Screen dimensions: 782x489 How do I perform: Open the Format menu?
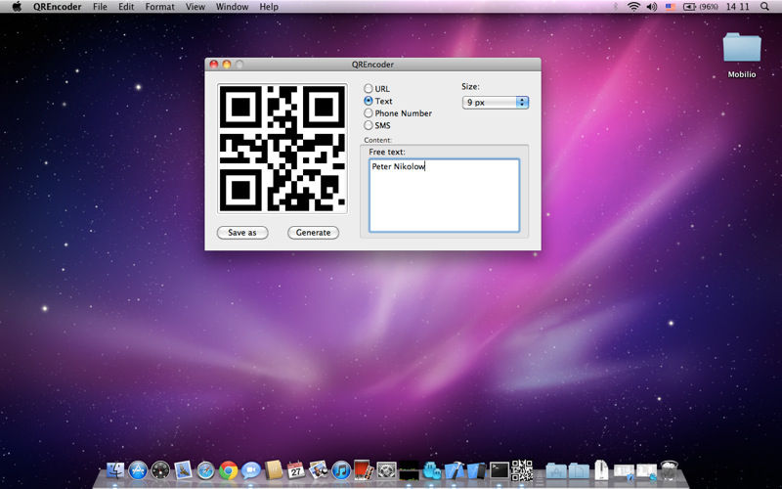tap(160, 7)
